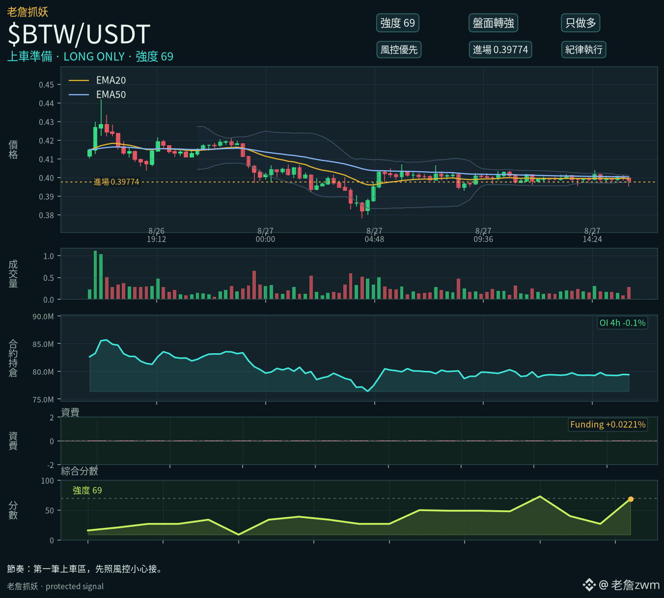Click the $BTW/USDT title
The image size is (664, 598).
[79, 34]
